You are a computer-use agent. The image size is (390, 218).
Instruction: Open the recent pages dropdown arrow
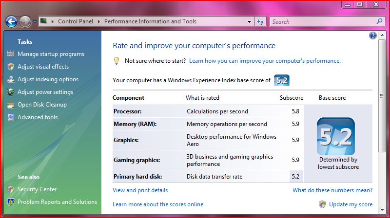[35, 22]
